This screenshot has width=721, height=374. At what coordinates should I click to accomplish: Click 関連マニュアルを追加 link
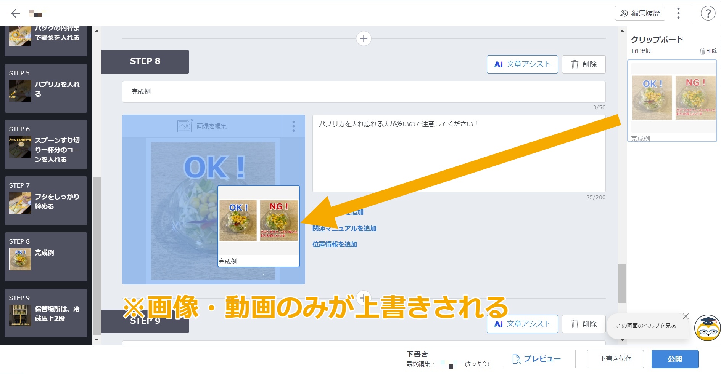344,229
